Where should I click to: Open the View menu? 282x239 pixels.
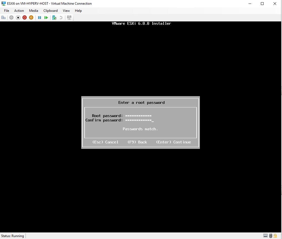[66, 11]
